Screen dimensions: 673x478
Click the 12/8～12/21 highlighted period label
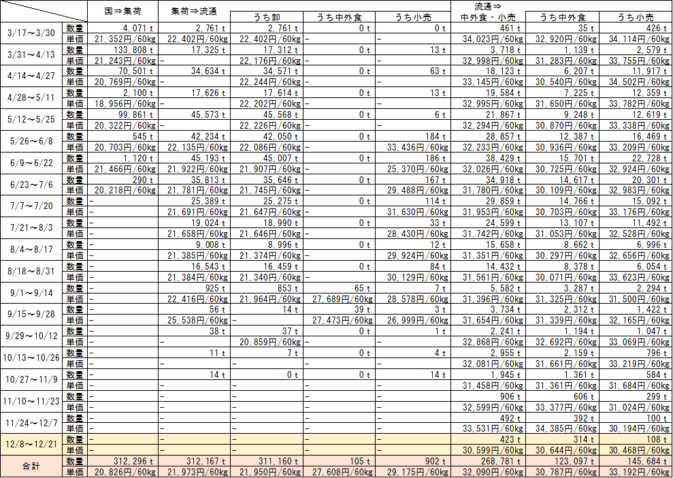[x=32, y=445]
